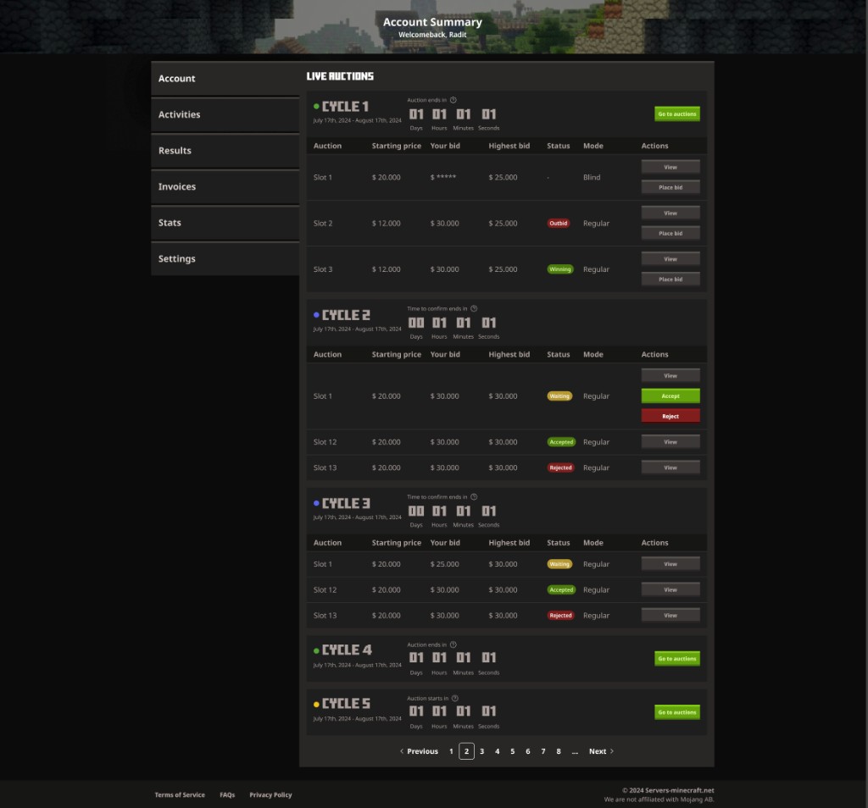Click the Outbid status badge in Cycle 1
Image resolution: width=868 pixels, height=808 pixels.
(x=558, y=224)
